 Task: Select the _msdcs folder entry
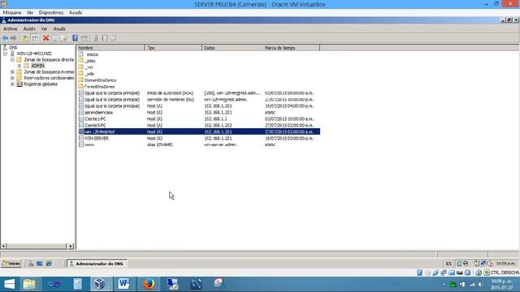coord(92,54)
